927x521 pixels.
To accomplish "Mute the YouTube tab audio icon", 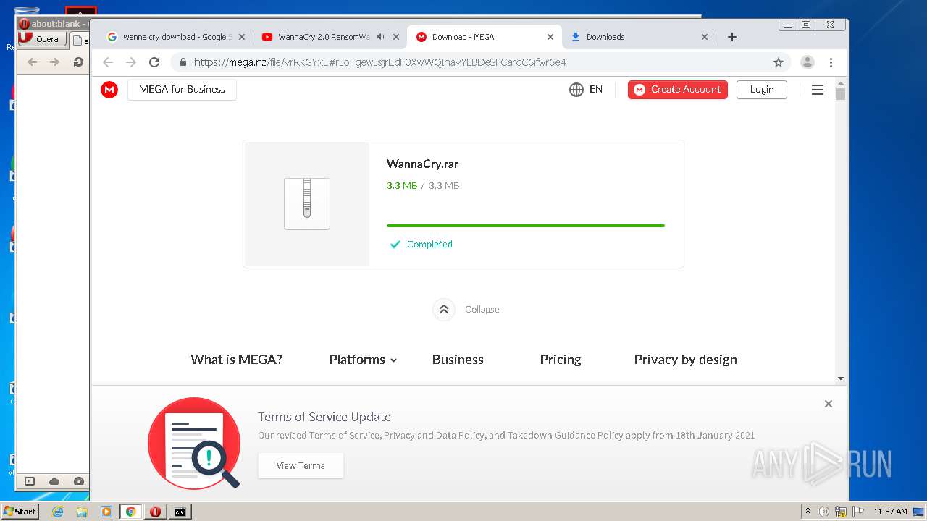I will 381,37.
